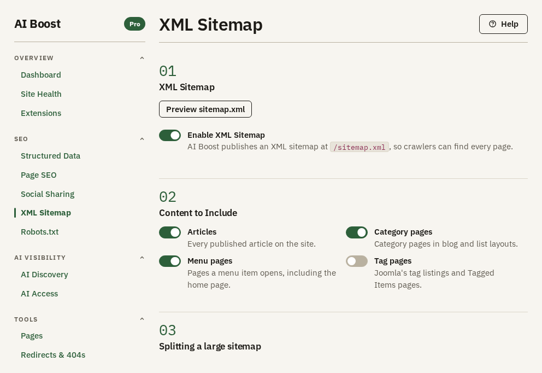Click section number 03
The width and height of the screenshot is (542, 373).
pos(168,330)
